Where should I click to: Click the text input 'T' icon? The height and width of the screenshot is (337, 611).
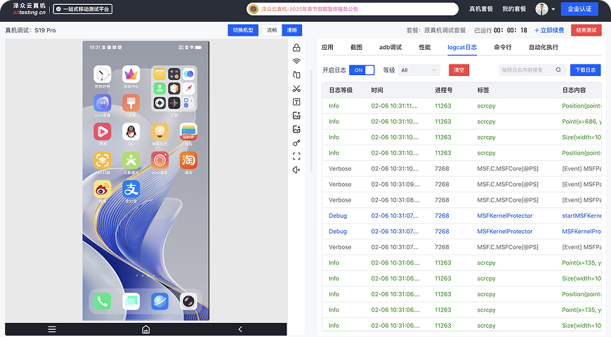coord(296,102)
